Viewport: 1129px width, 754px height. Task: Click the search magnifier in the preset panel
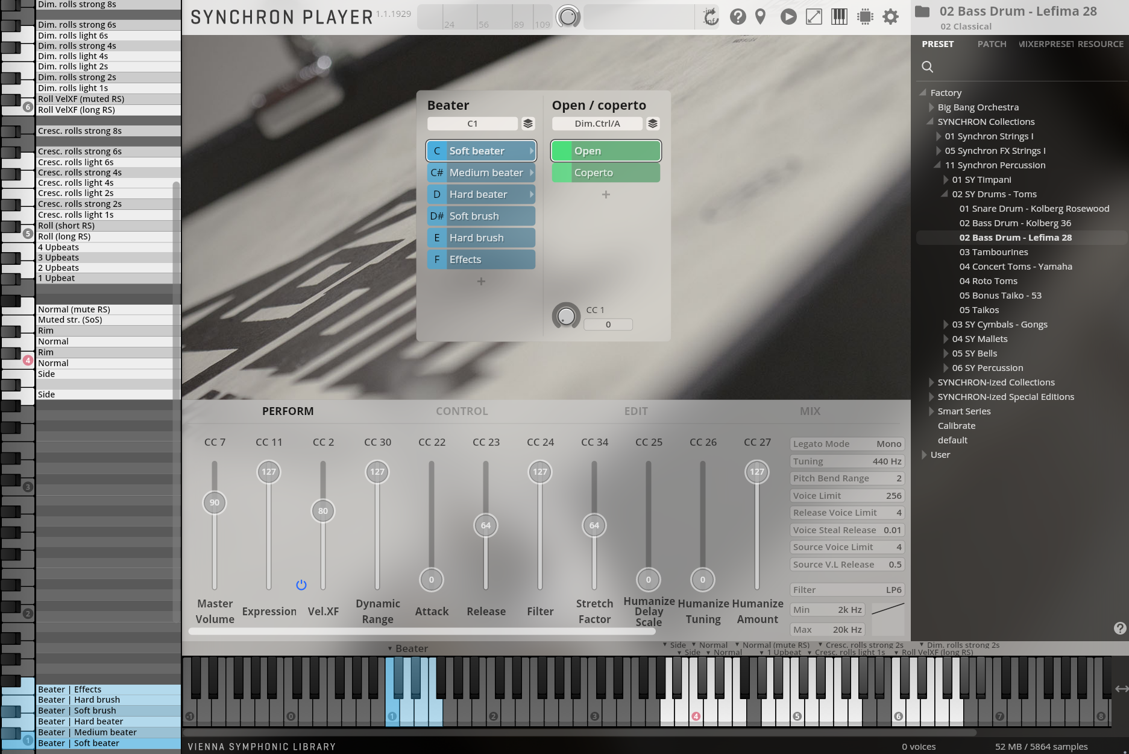927,66
